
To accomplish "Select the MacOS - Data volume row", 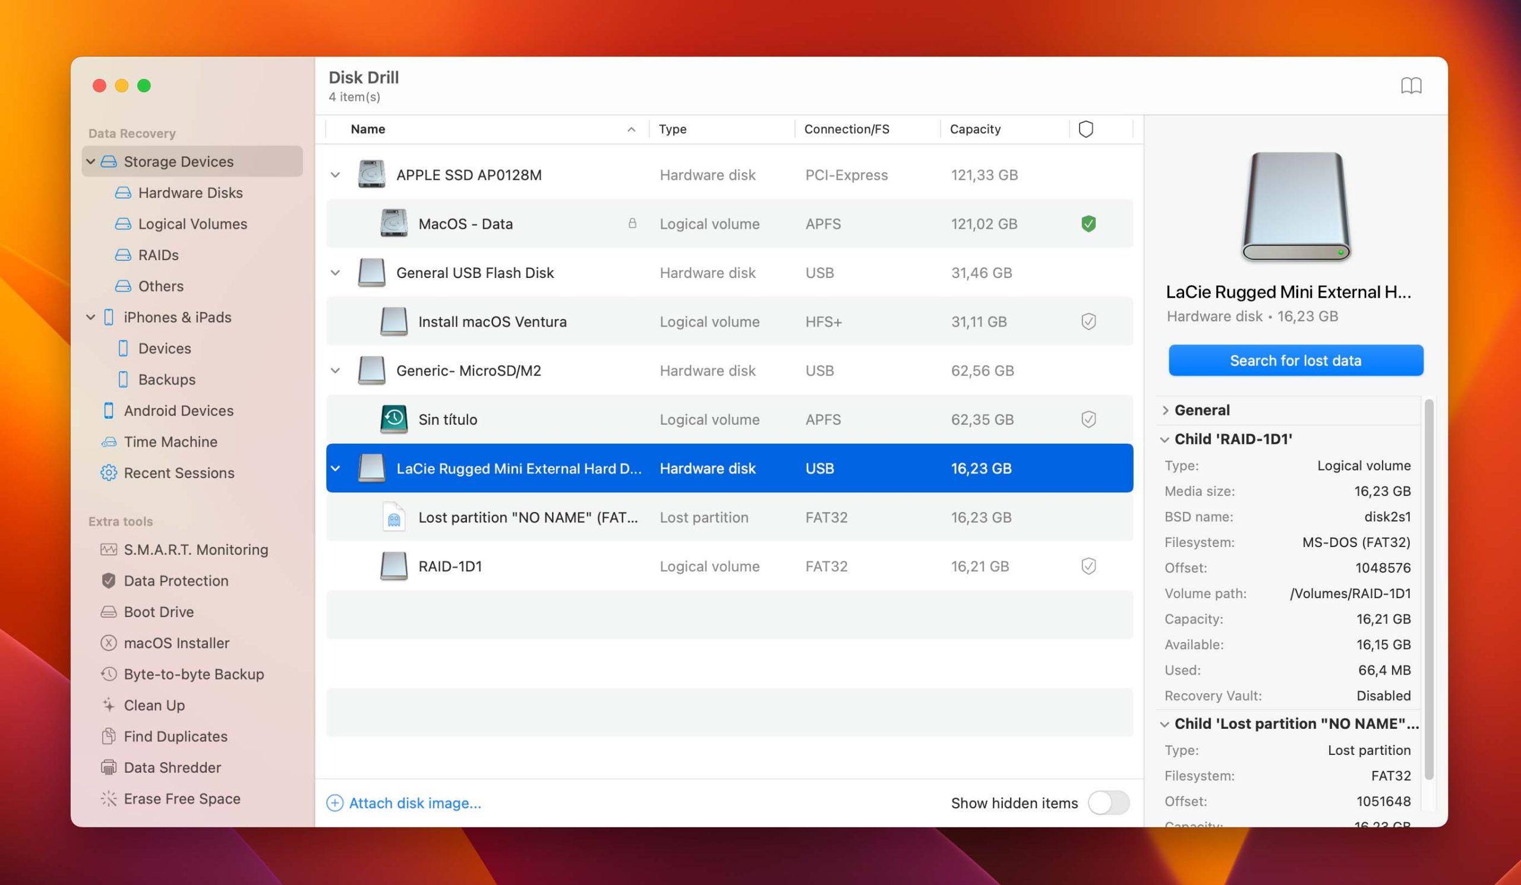I will click(x=729, y=224).
